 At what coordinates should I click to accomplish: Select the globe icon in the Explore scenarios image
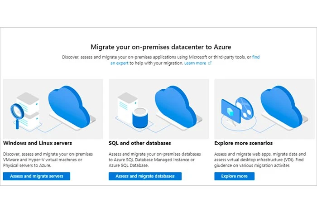(x=245, y=107)
